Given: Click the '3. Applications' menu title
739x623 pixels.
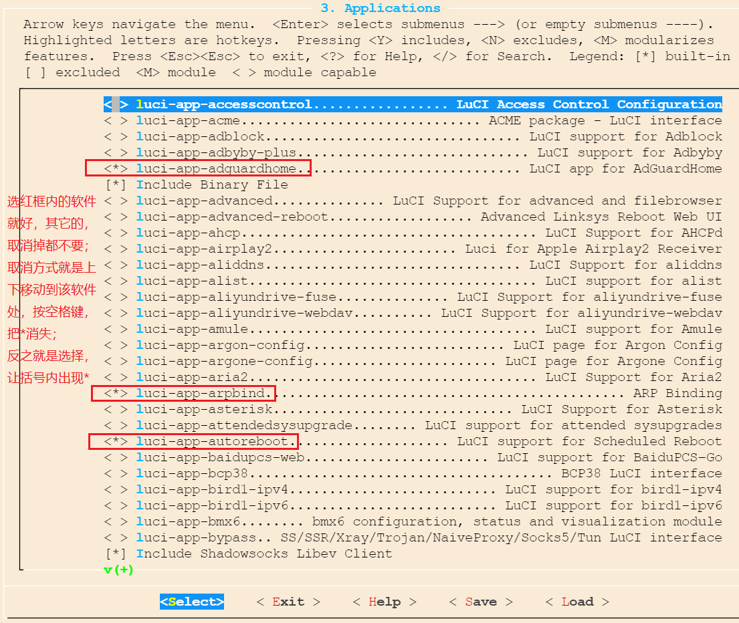Looking at the screenshot, I should (x=381, y=8).
